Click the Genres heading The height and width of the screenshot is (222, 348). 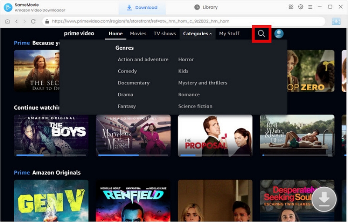click(124, 48)
